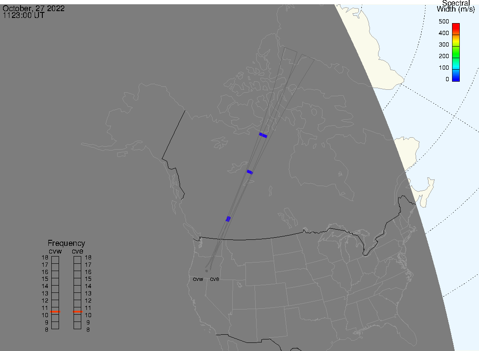Pick the green middle of the spectral width color bar
479x351 pixels.
click(456, 52)
